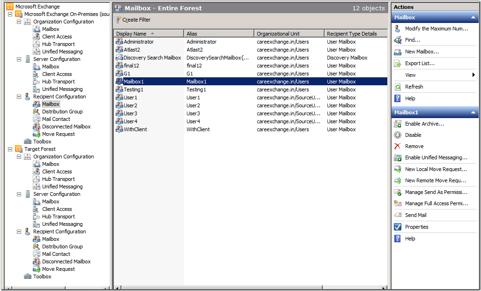Click the New Local Move Request icon
Screen dimensions: 481x291
pos(398,170)
